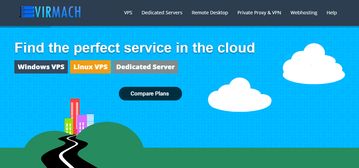
Task: Open Private Proxy & VPN menu
Action: pos(259,13)
